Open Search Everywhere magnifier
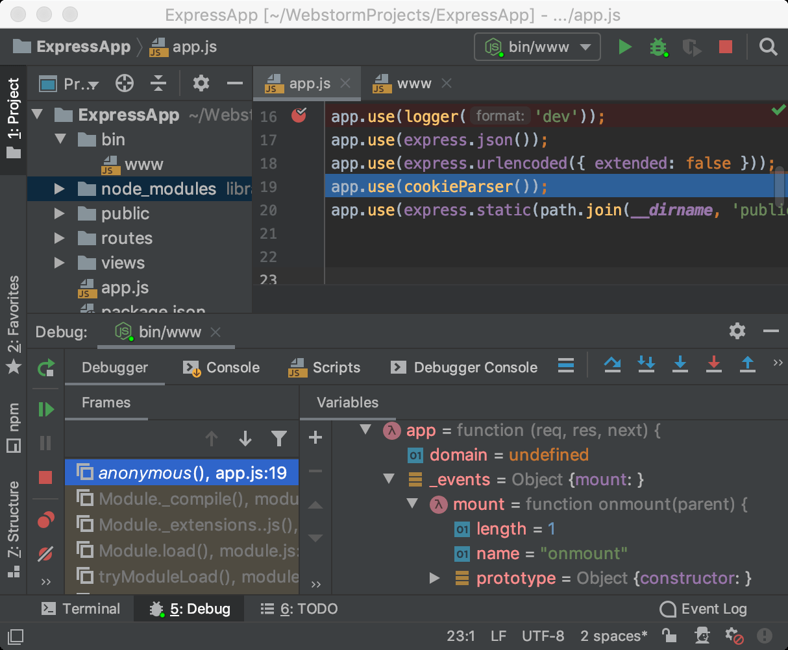This screenshot has height=650, width=788. pos(769,47)
